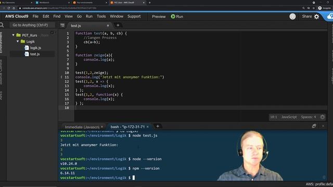Switch to the test.js editor tab
This screenshot has height=187, width=333.
tap(76, 25)
